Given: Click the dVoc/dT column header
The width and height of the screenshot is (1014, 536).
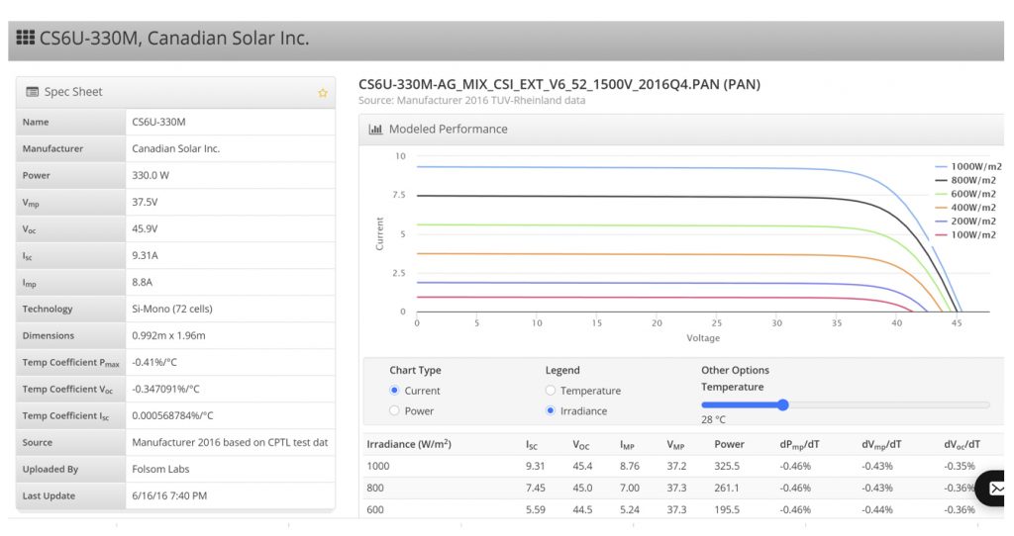Looking at the screenshot, I should click(963, 444).
